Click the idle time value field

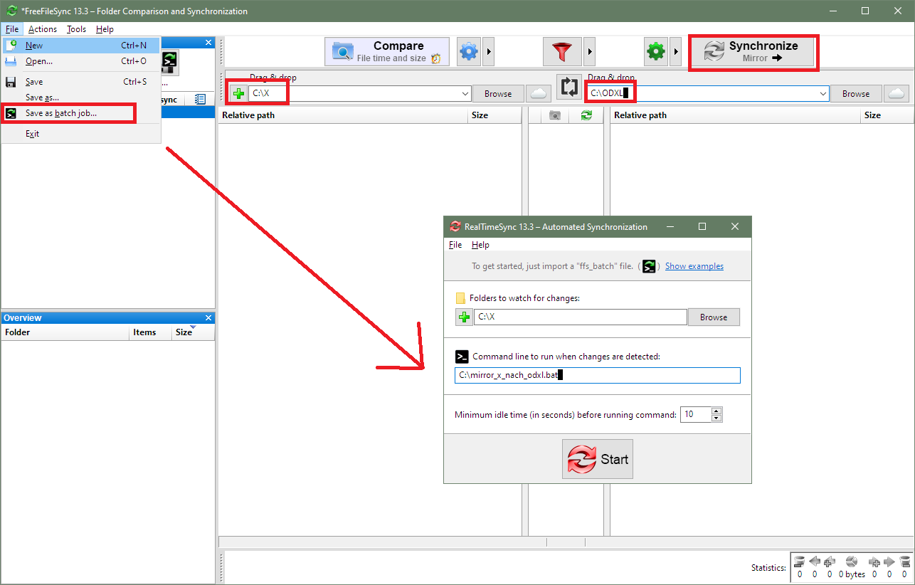(696, 414)
